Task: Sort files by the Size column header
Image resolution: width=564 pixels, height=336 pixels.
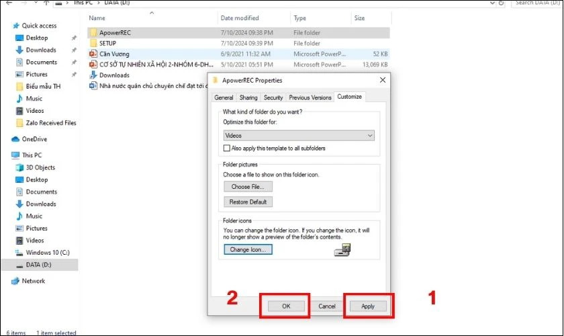Action: pyautogui.click(x=371, y=18)
